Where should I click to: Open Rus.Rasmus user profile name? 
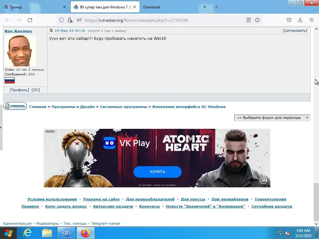(18, 31)
